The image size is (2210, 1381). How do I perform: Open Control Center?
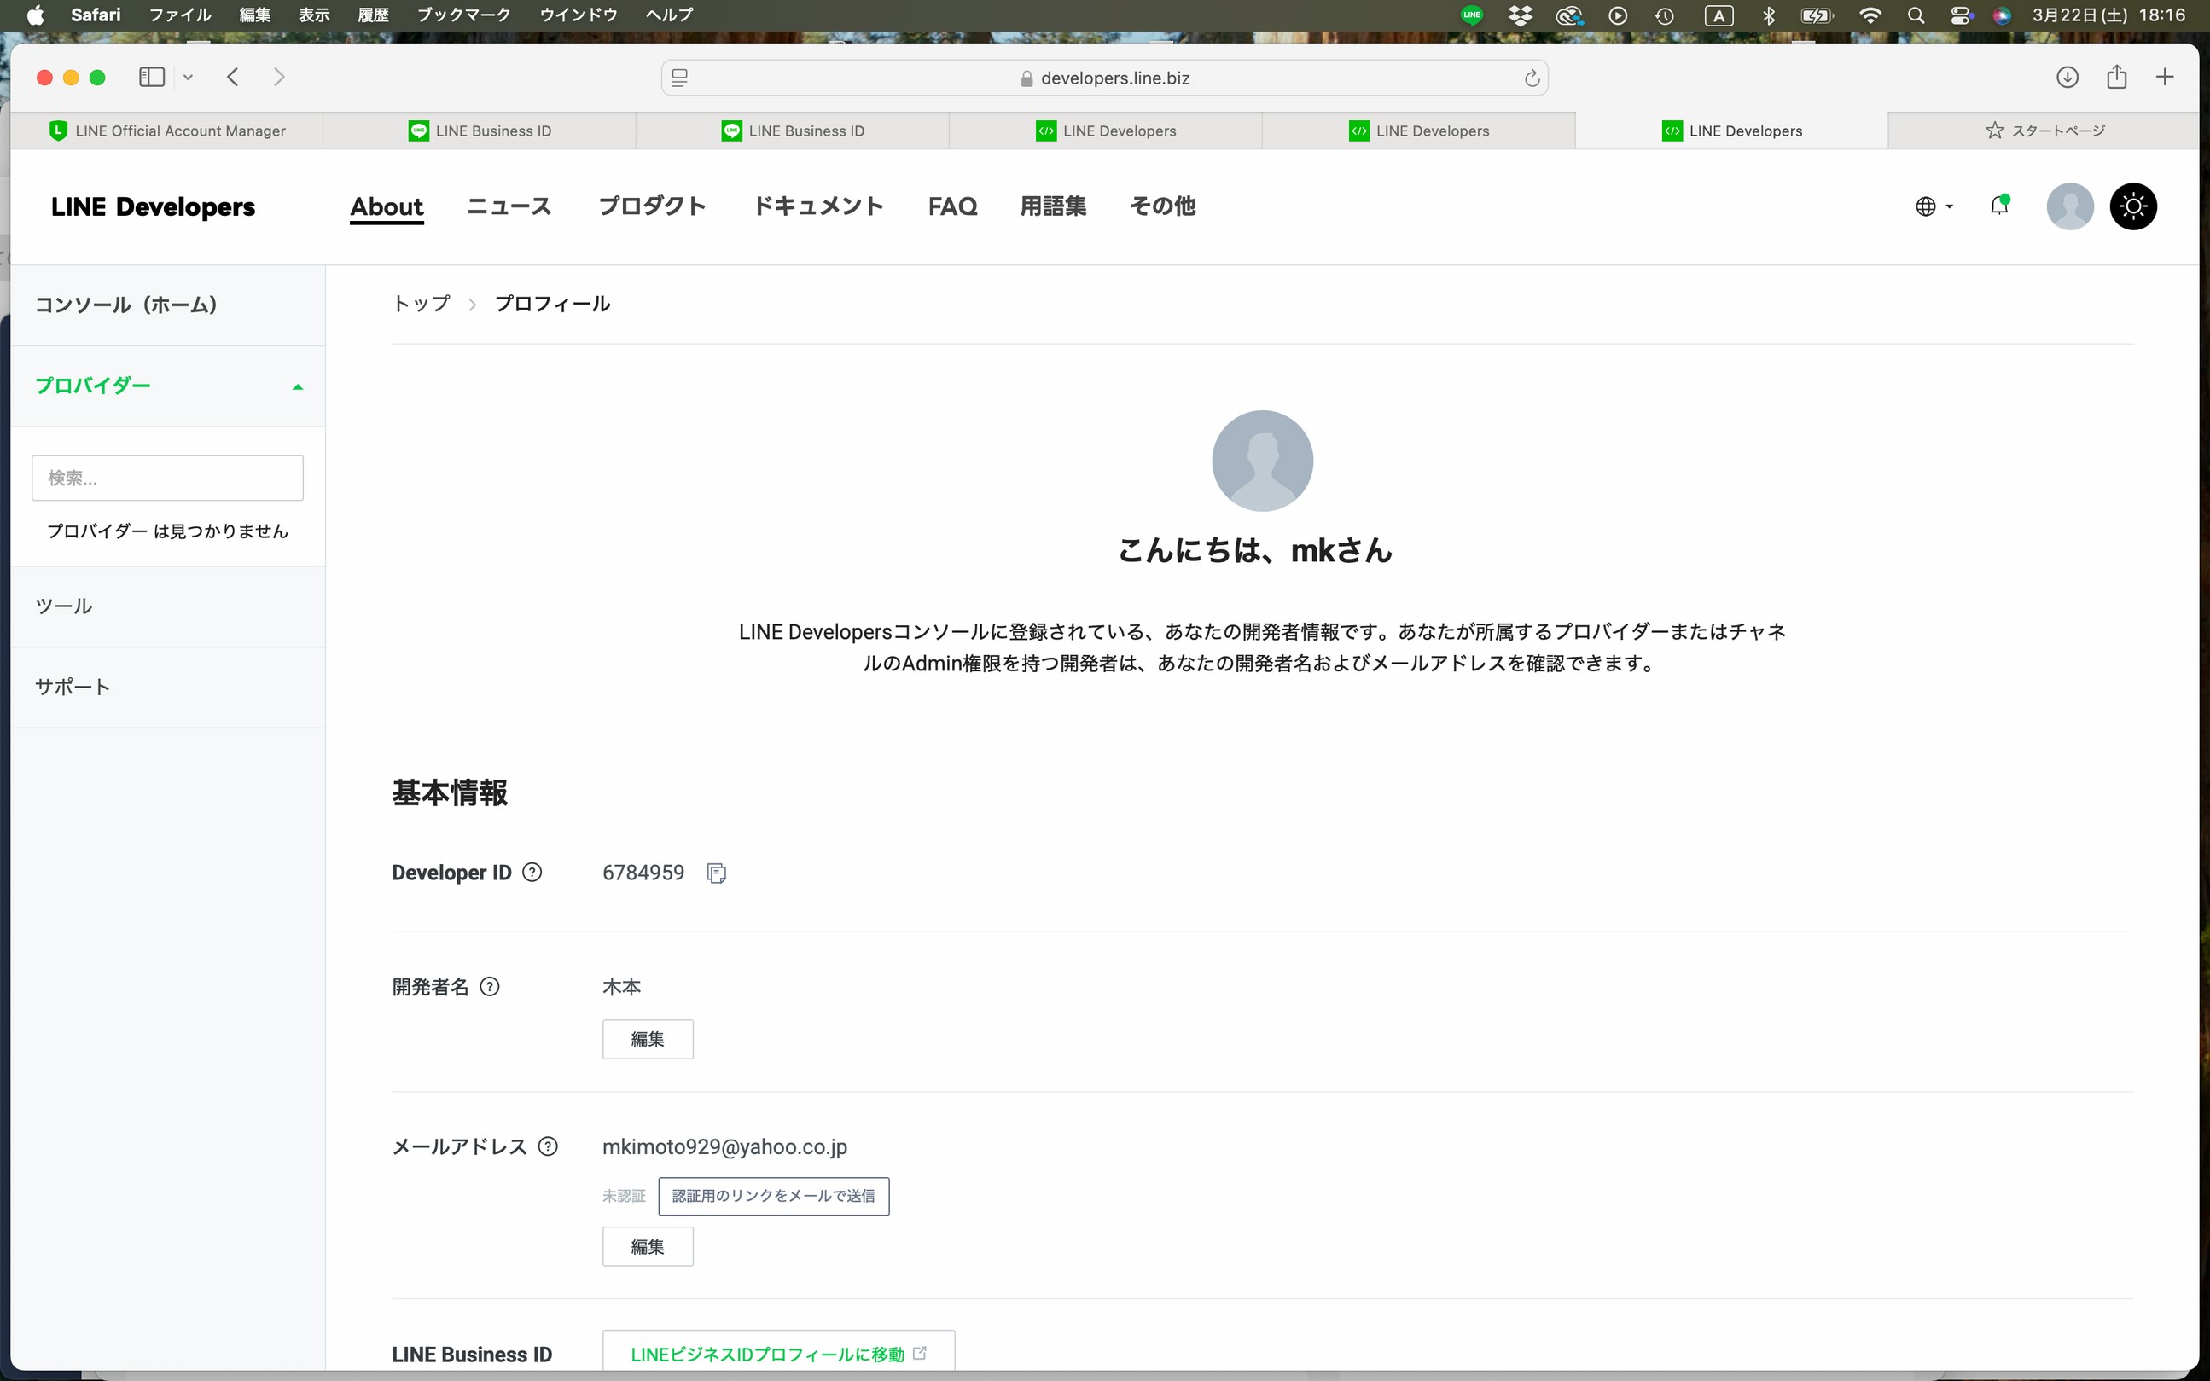click(1961, 15)
